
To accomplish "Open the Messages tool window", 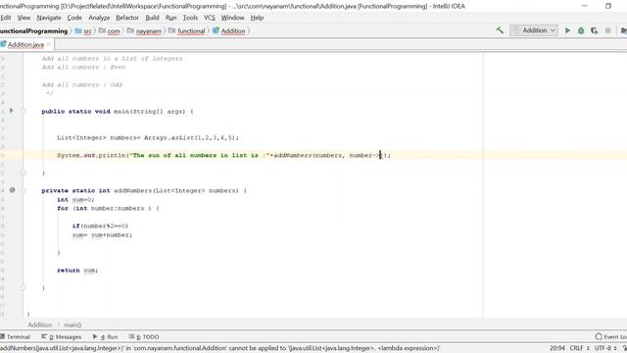I will click(x=61, y=336).
